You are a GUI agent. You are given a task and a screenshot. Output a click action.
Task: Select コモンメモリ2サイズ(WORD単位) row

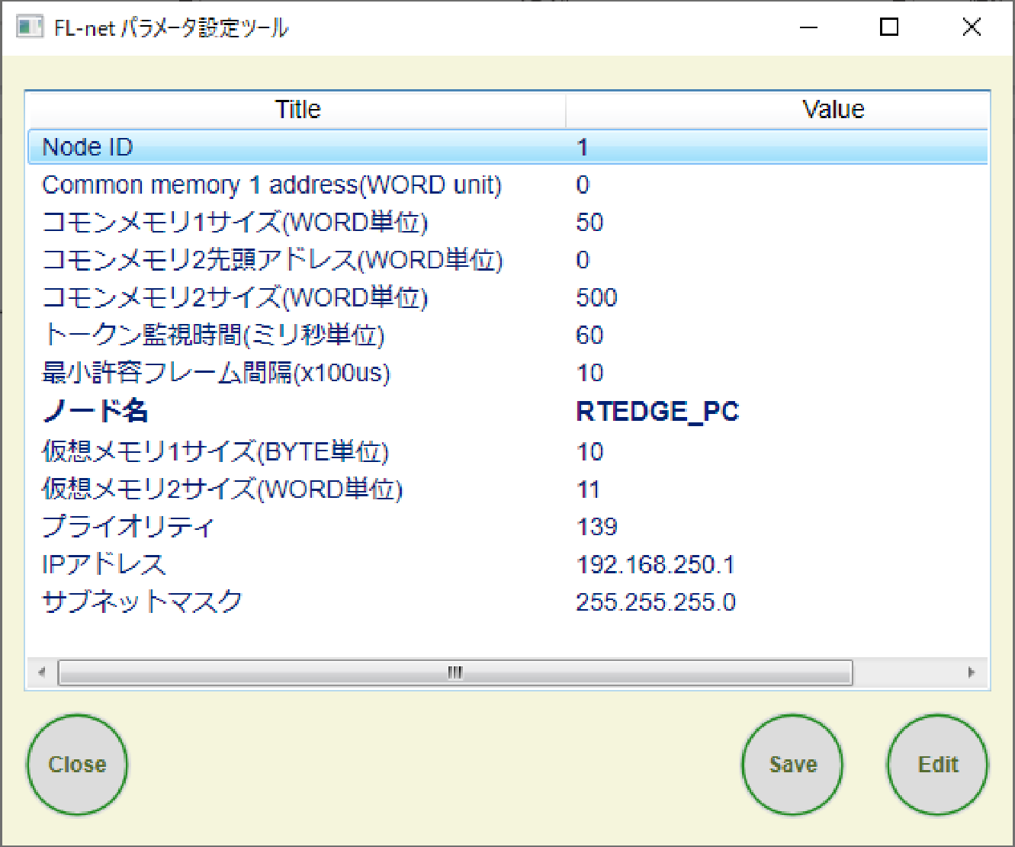[x=508, y=297]
